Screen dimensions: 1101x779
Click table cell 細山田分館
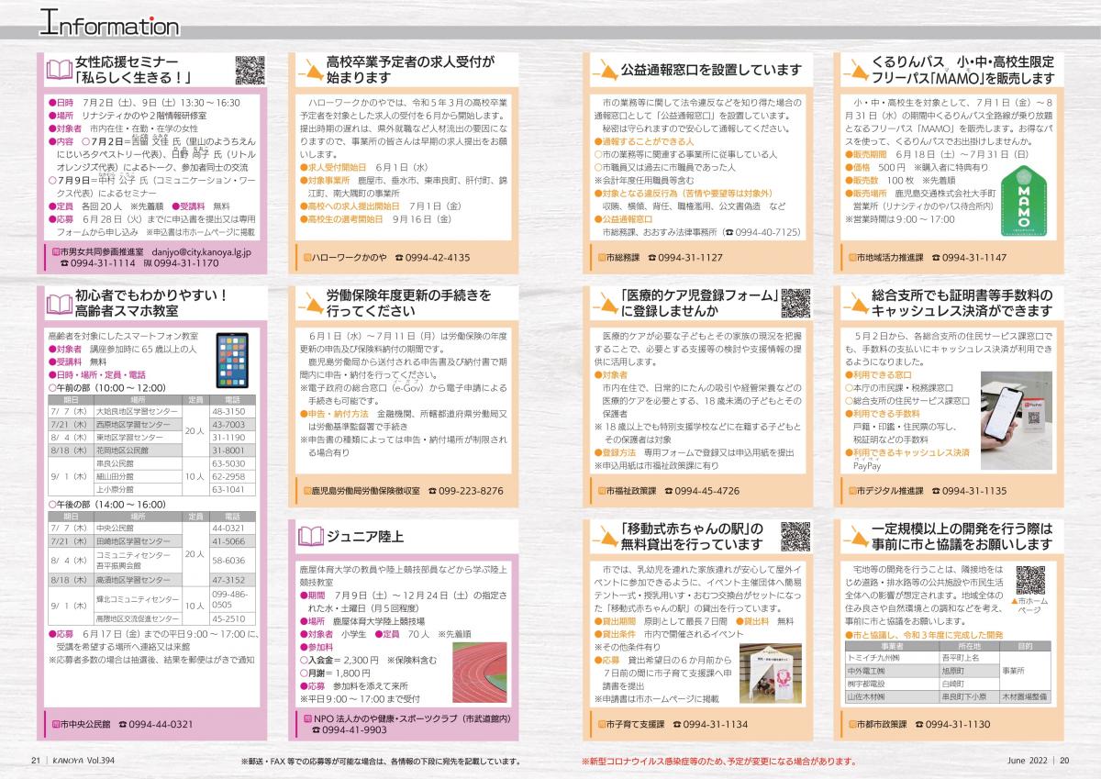[138, 477]
